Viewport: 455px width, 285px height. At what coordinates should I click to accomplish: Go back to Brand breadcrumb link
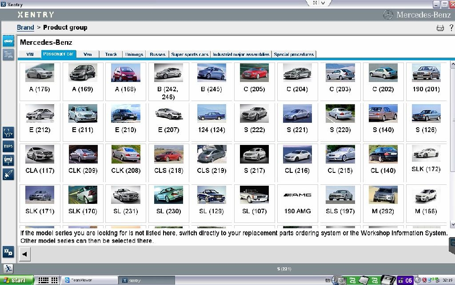point(25,27)
